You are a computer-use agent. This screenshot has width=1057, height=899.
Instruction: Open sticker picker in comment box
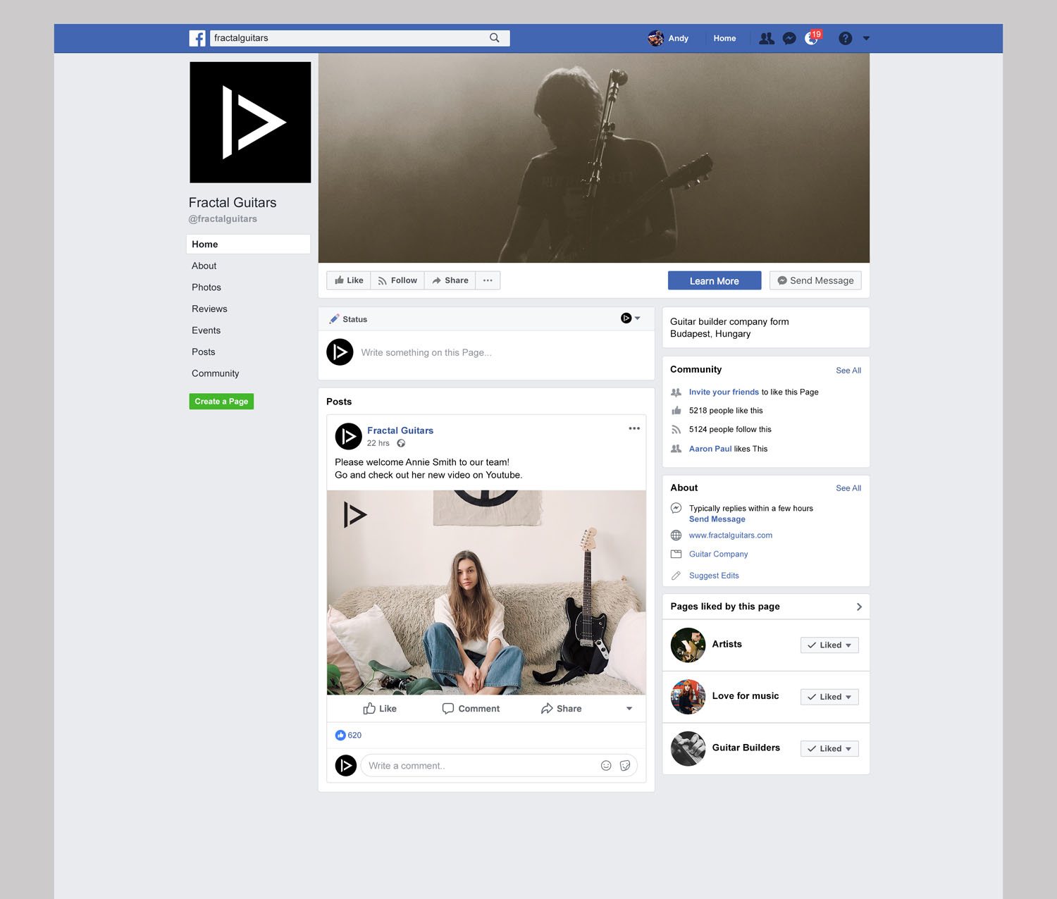click(625, 766)
